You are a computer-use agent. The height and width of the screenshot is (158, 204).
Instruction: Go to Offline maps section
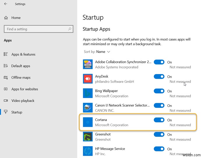tap(21, 78)
